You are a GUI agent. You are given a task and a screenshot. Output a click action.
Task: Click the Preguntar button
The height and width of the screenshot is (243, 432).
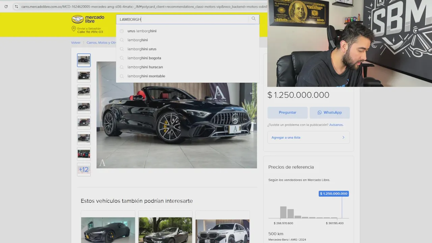click(288, 112)
